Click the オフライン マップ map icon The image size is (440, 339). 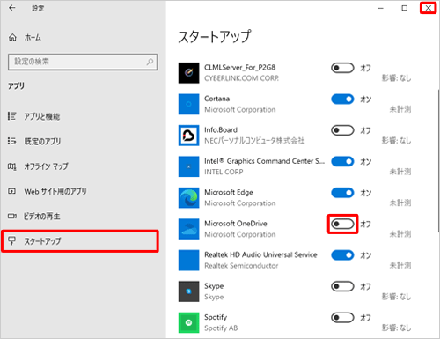tap(11, 166)
